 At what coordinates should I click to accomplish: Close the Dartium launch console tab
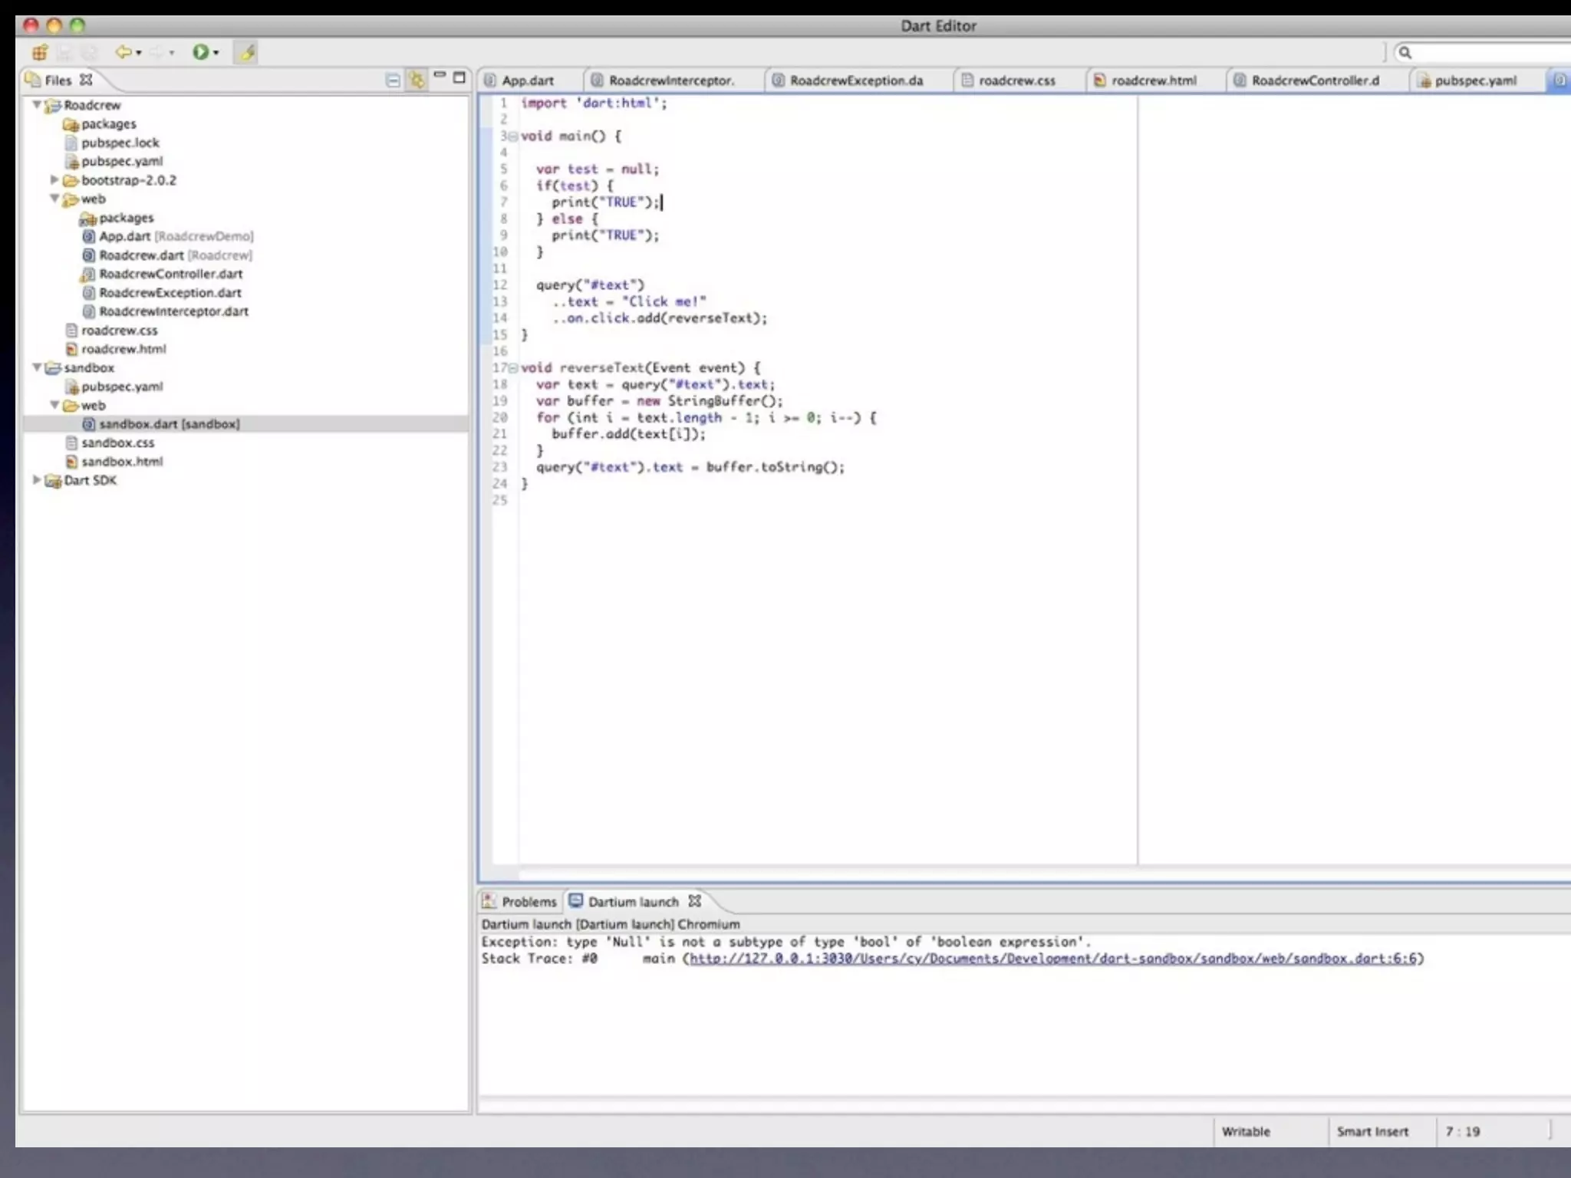pos(695,901)
